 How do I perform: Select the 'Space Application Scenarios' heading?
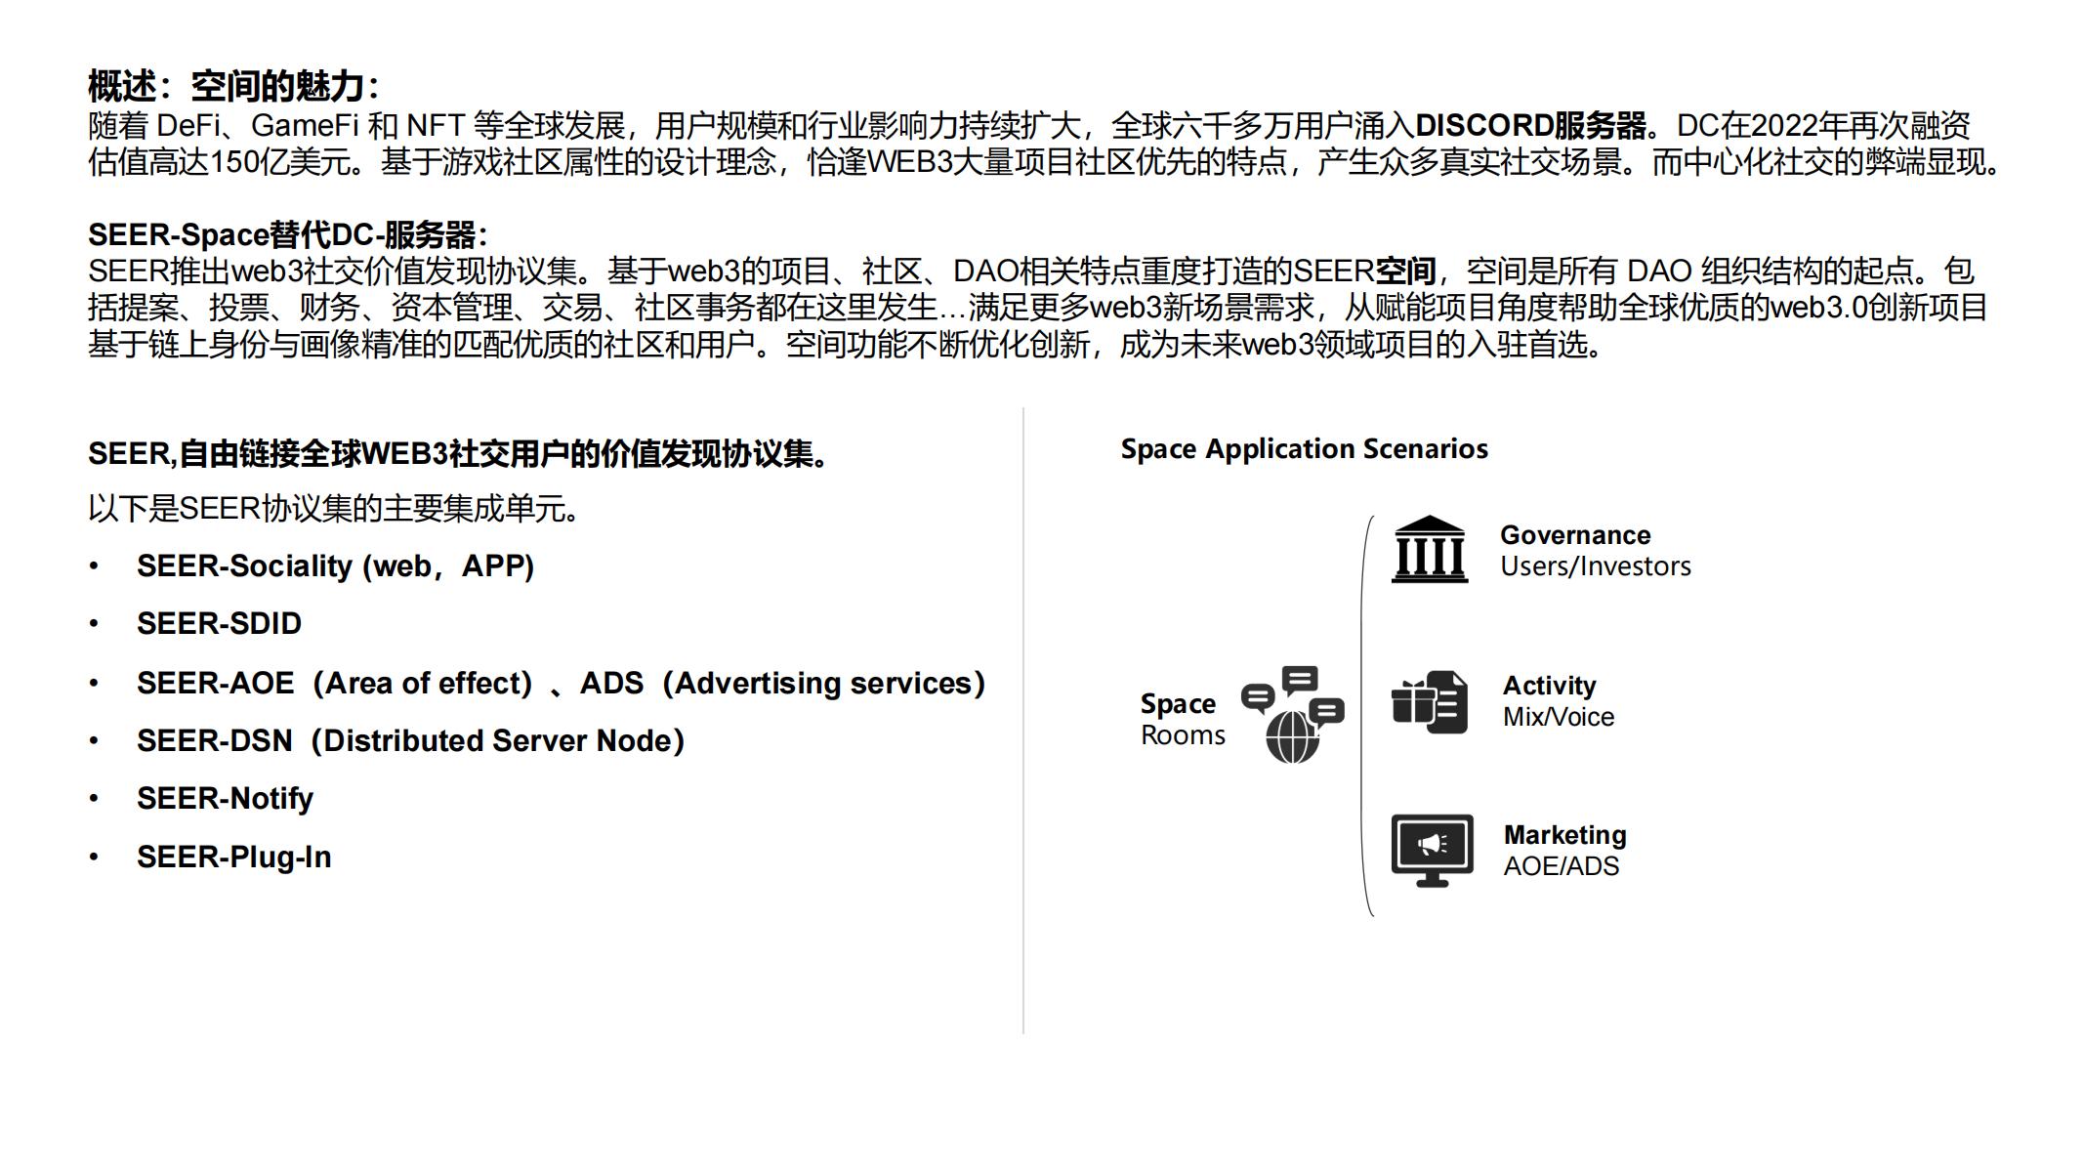1304,449
